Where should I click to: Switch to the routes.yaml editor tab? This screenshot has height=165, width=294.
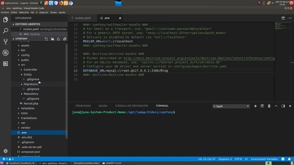(x=83, y=18)
